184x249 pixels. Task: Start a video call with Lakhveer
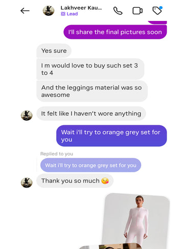(x=137, y=11)
